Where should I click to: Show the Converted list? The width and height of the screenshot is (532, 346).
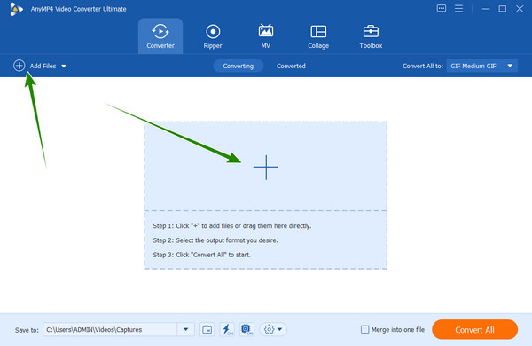tap(291, 66)
